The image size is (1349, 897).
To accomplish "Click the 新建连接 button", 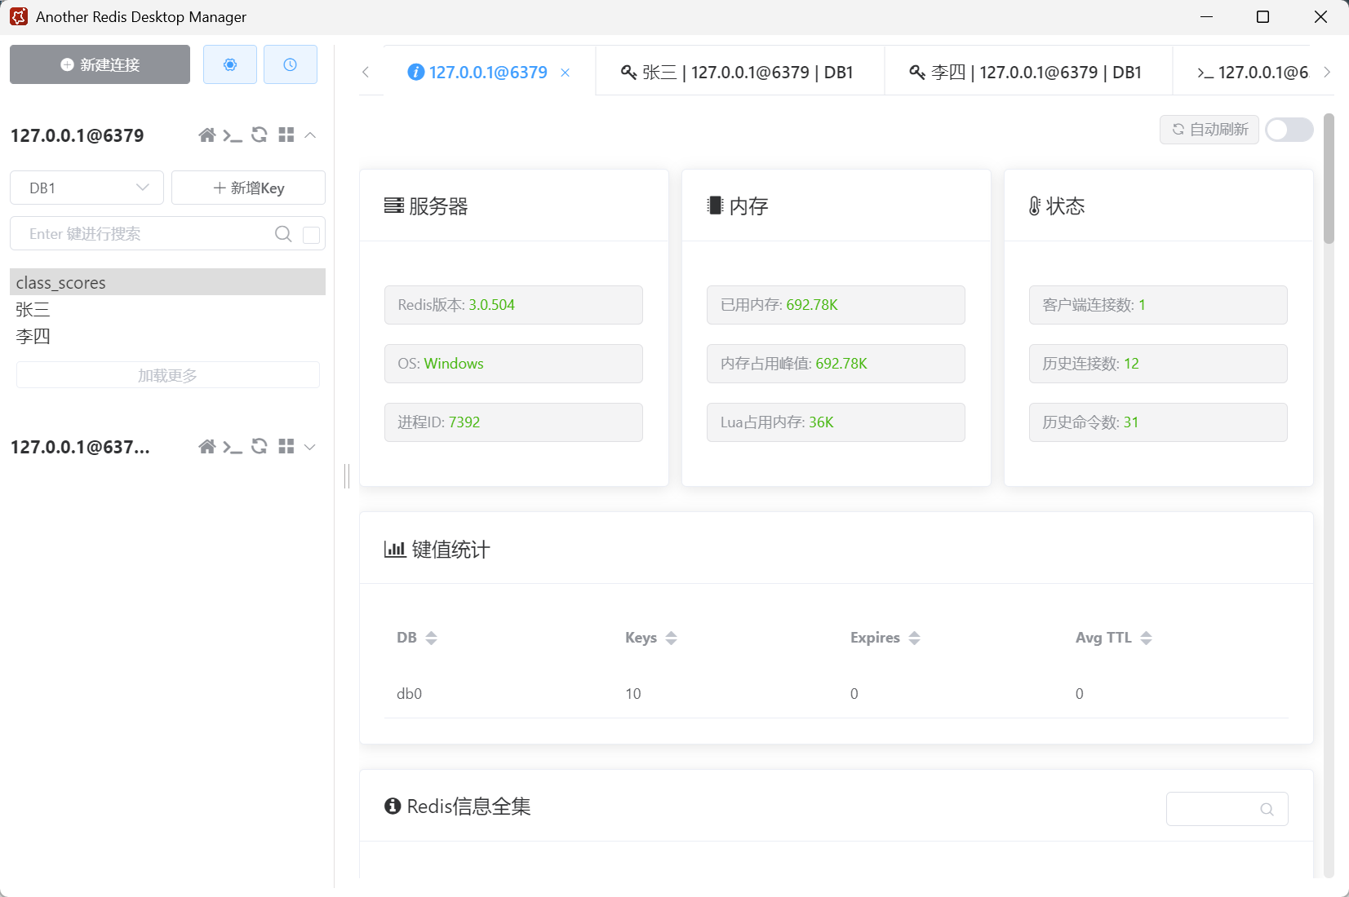I will pos(100,64).
